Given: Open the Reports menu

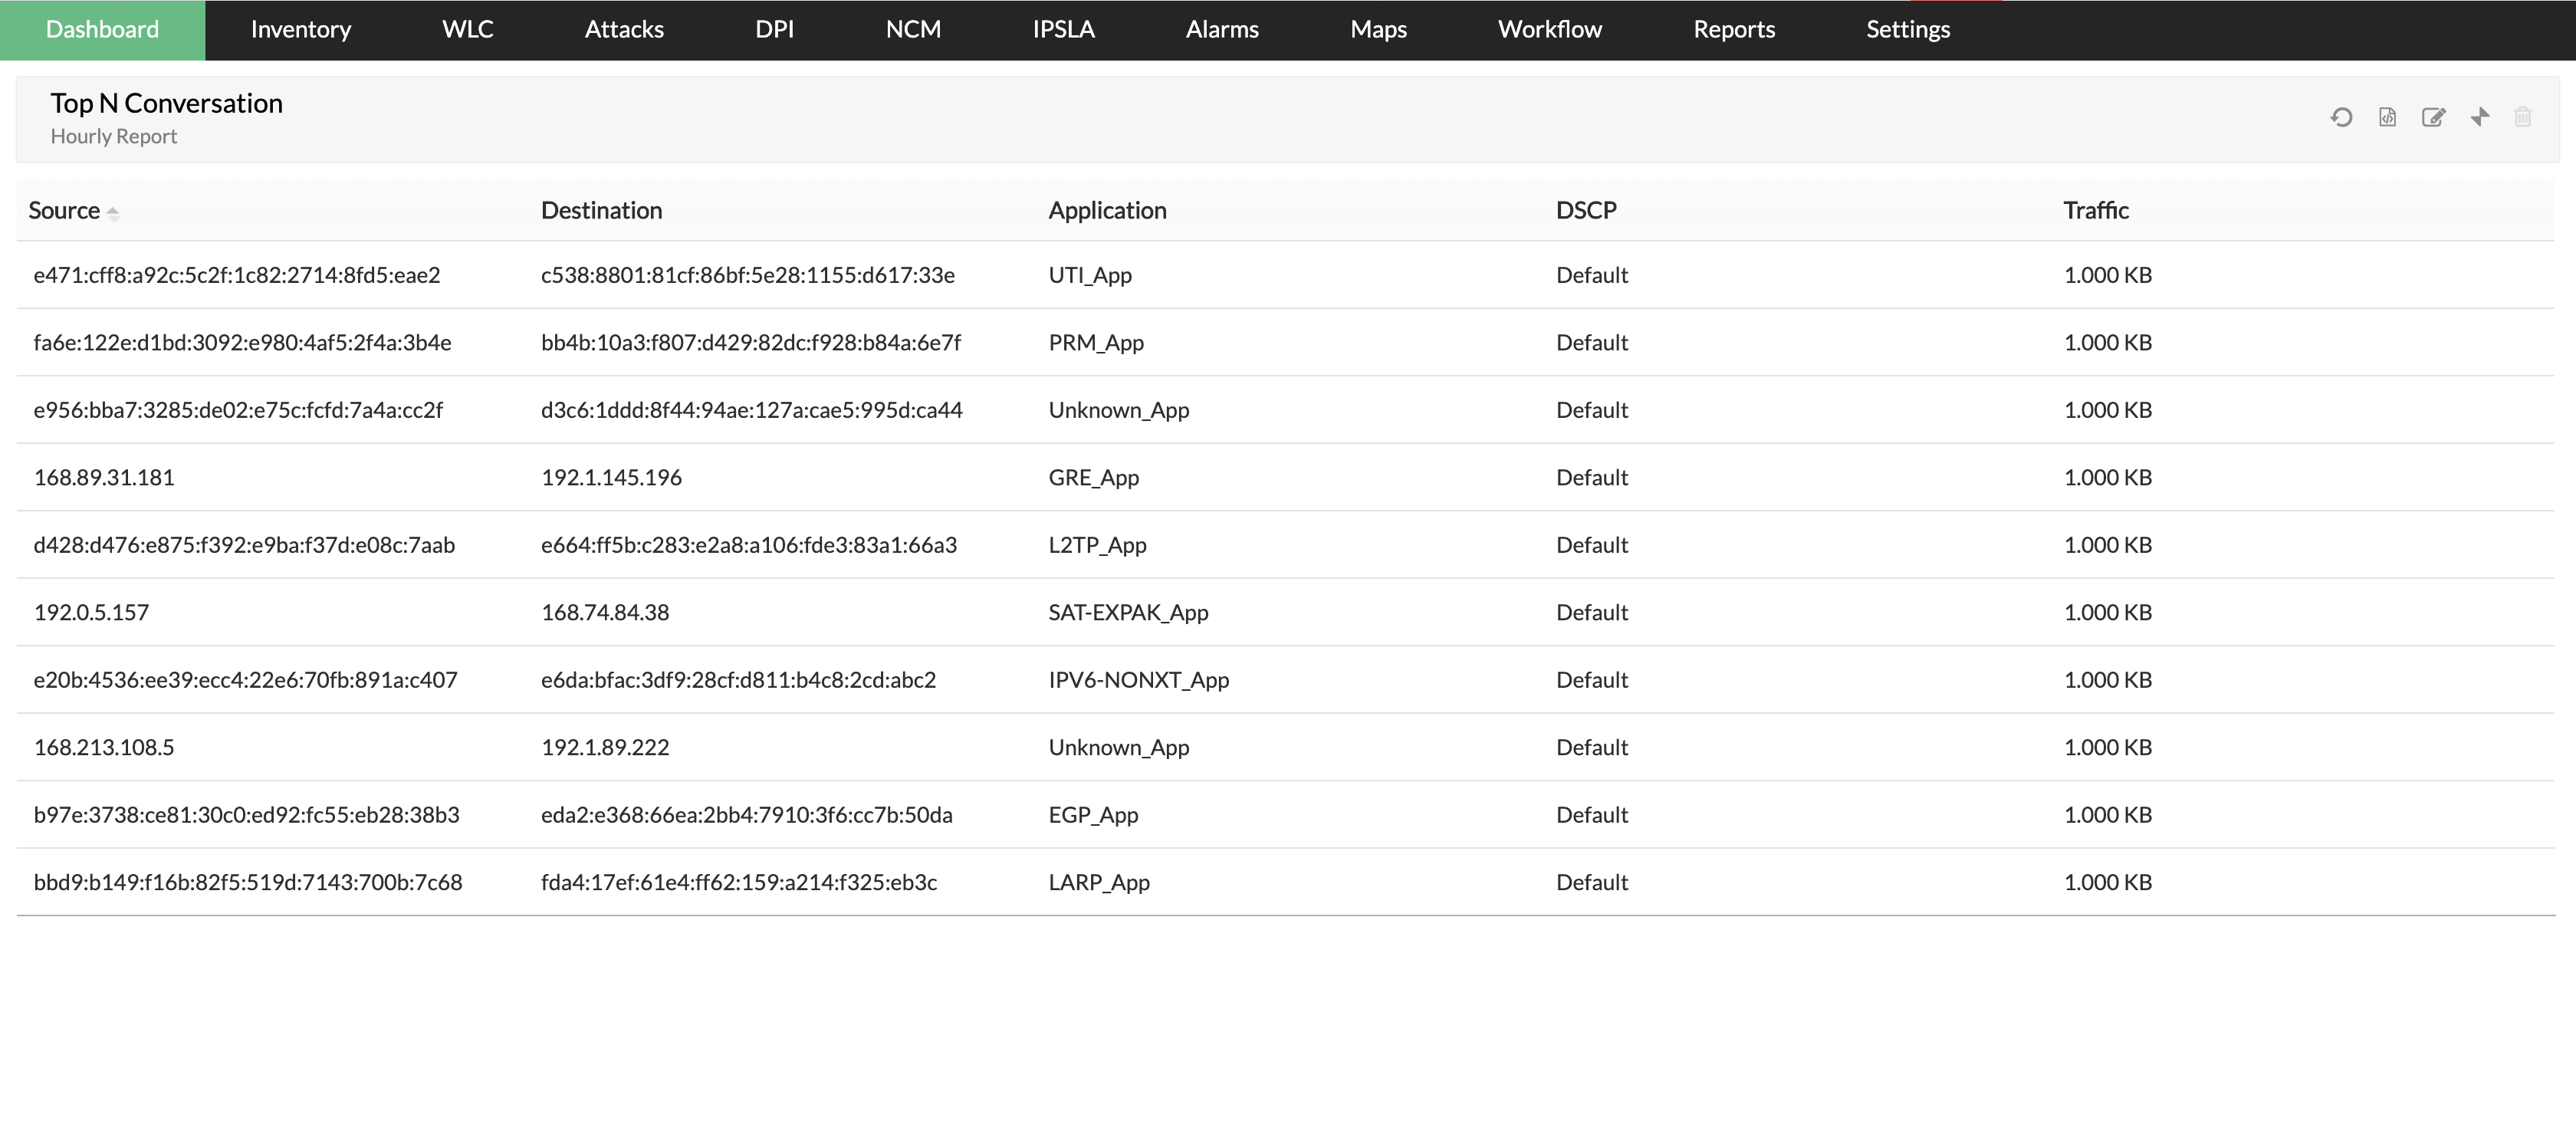Looking at the screenshot, I should coord(1734,29).
